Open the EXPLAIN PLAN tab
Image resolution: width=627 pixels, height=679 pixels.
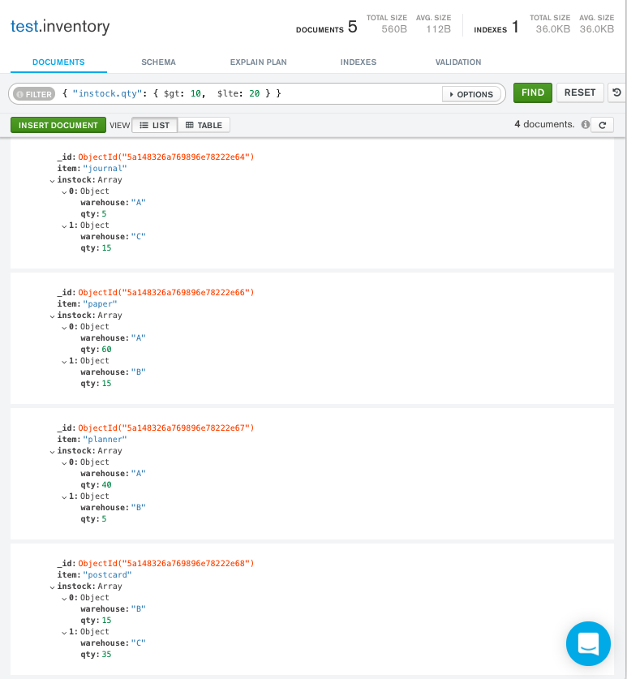tap(258, 62)
